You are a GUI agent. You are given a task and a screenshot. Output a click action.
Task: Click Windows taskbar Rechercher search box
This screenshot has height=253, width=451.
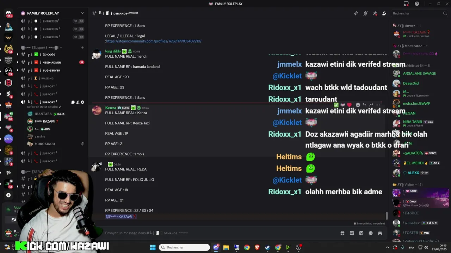coord(185,247)
